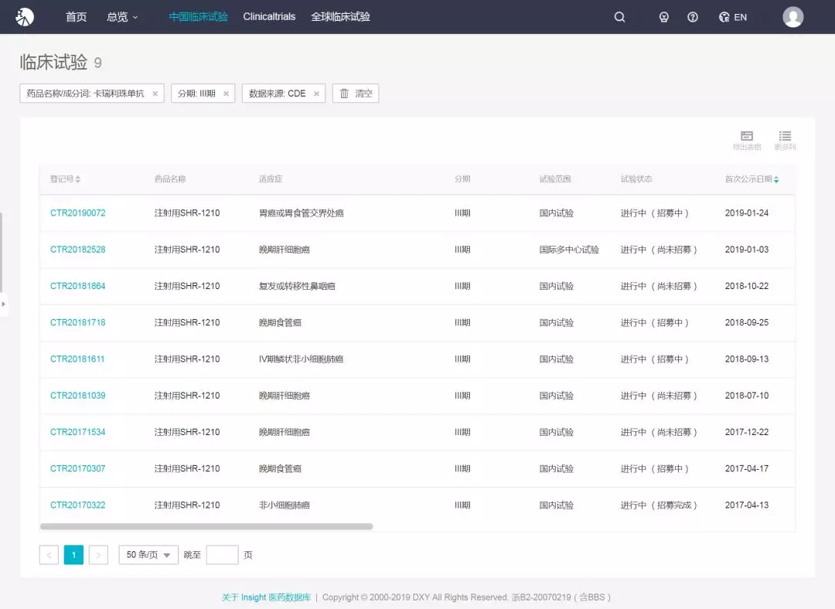The height and width of the screenshot is (609, 835).
Task: Click the date 2017-12-22
Action: point(747,432)
